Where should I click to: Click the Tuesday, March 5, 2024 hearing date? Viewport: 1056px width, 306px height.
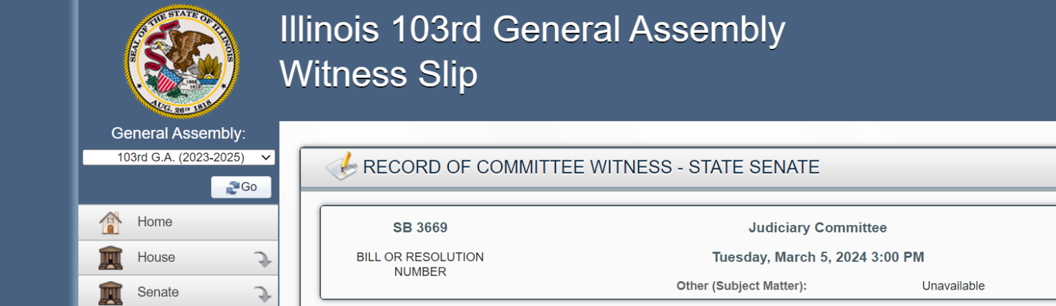[818, 257]
